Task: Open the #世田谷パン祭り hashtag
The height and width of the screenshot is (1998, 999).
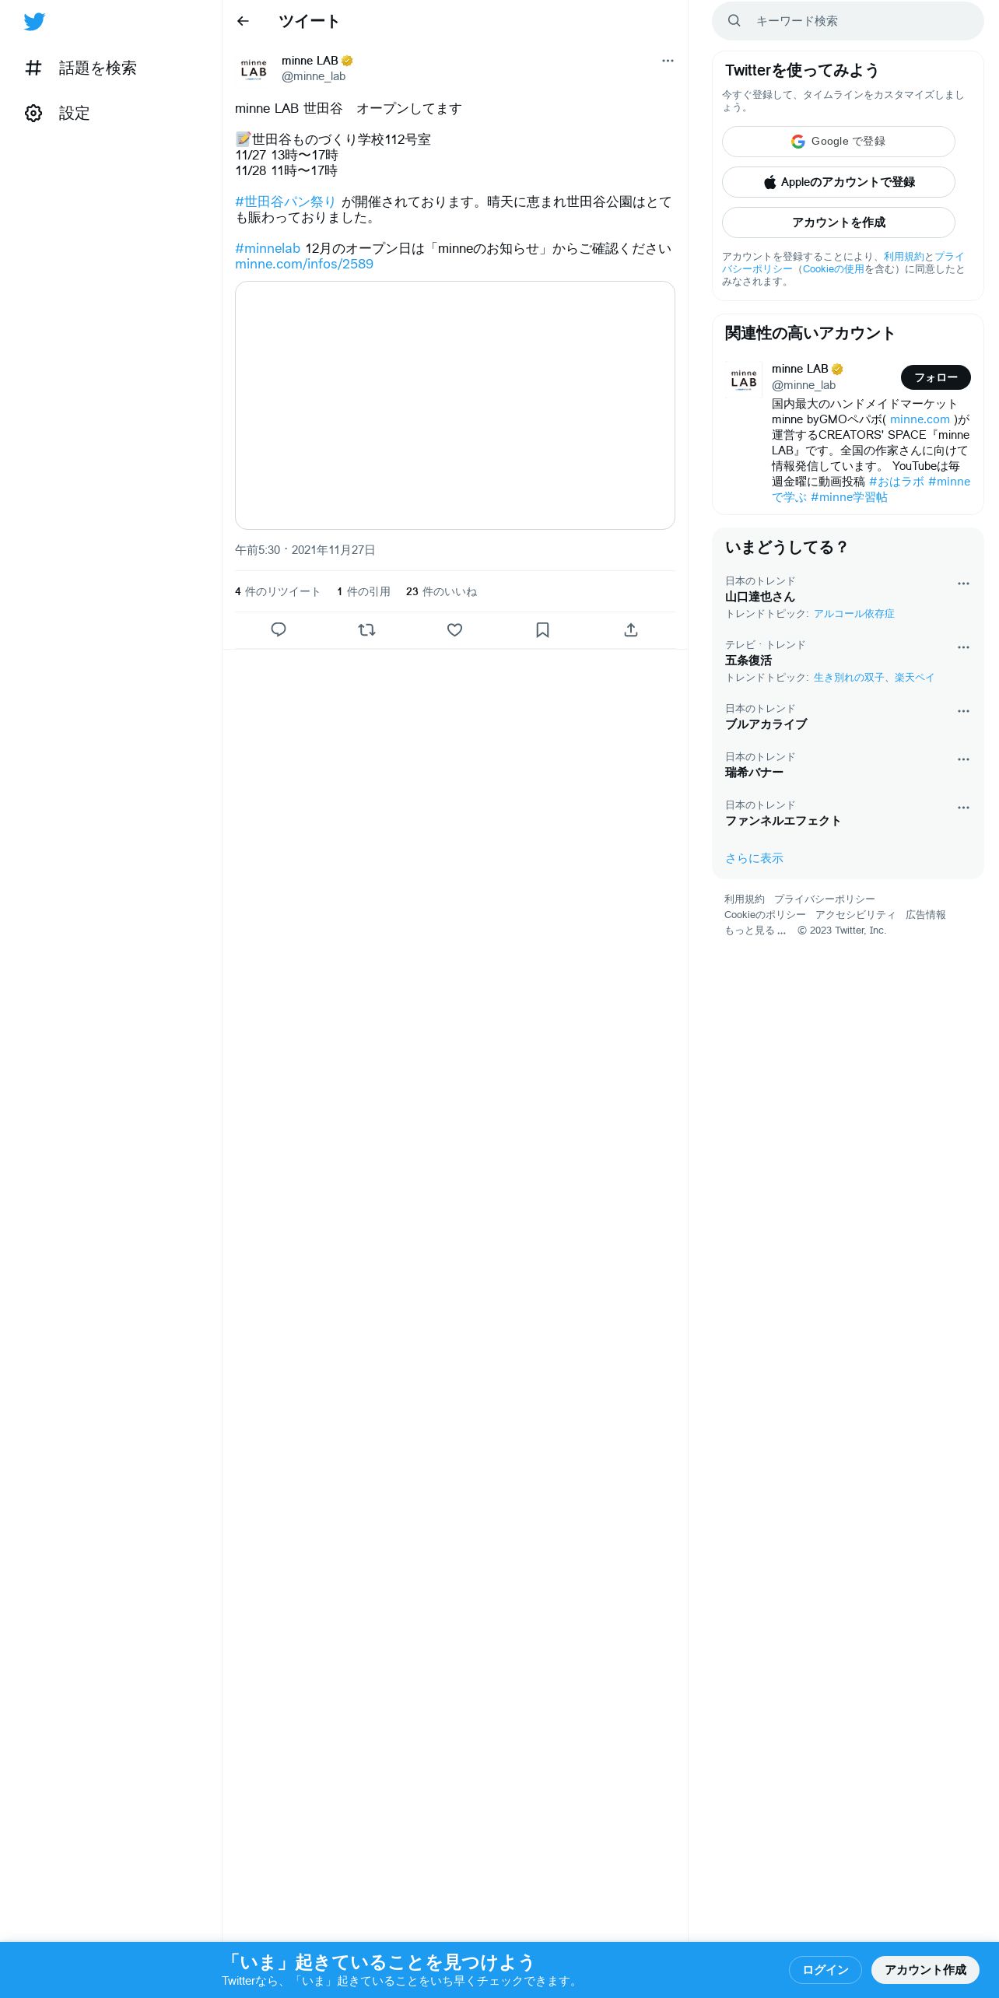Action: (286, 202)
